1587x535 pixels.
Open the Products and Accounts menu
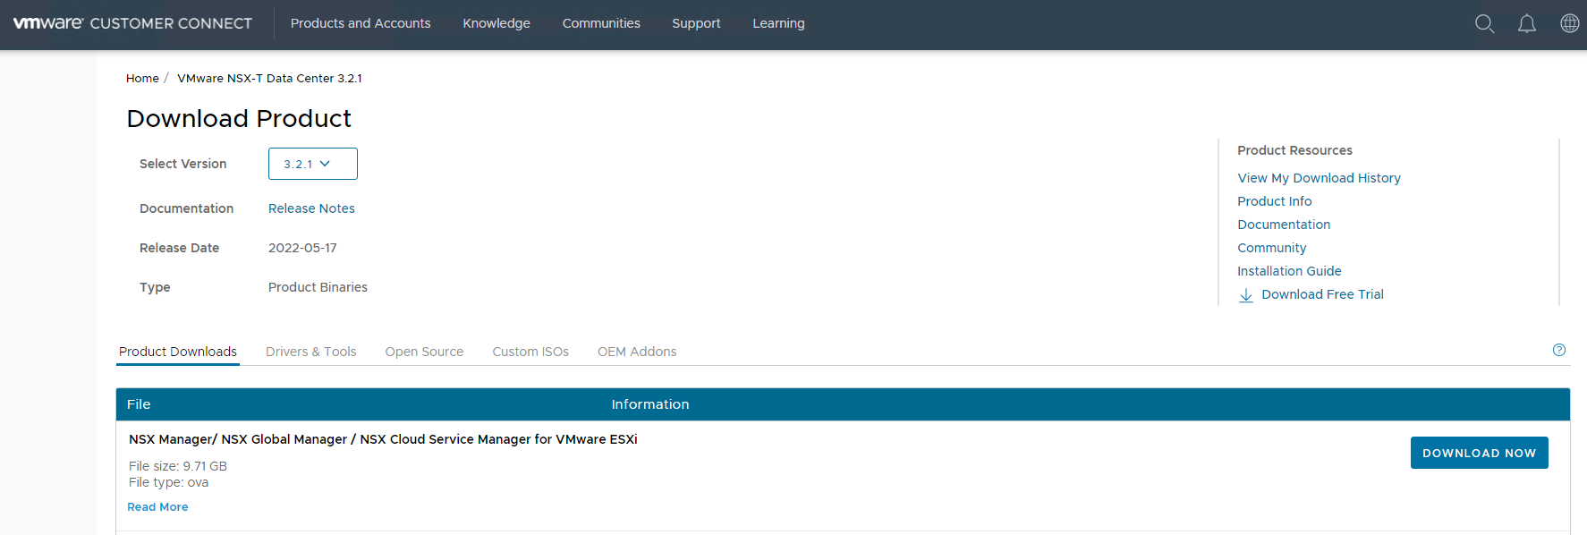click(361, 23)
